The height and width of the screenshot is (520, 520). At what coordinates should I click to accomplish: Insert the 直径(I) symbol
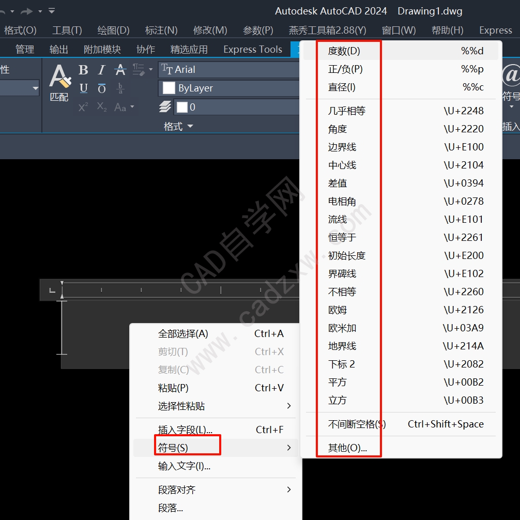point(401,87)
